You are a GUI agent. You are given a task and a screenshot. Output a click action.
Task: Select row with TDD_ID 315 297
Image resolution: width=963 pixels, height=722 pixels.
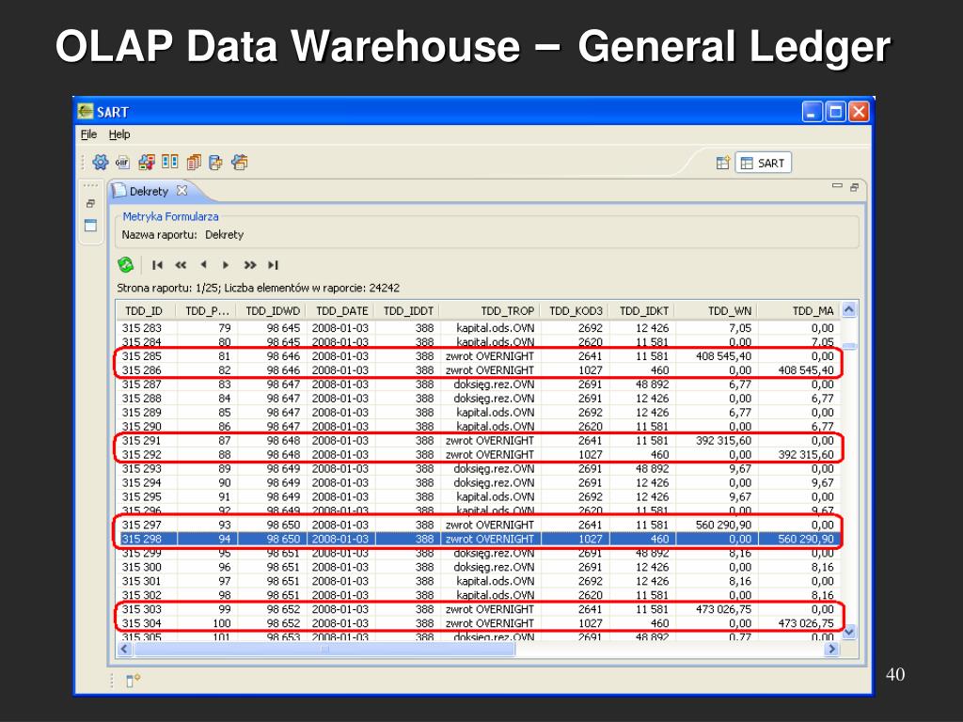pos(479,525)
